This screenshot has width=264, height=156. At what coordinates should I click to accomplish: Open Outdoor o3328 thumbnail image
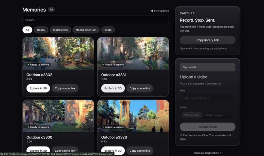tap(133, 116)
